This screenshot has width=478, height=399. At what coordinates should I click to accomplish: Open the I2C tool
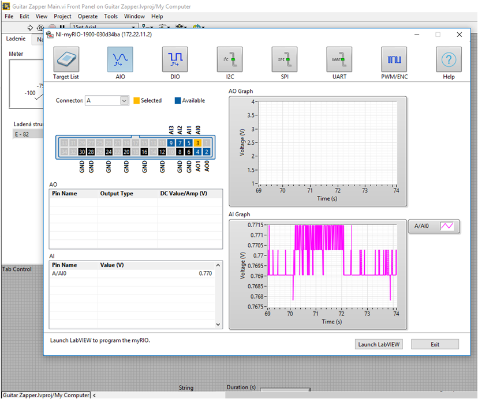point(230,59)
